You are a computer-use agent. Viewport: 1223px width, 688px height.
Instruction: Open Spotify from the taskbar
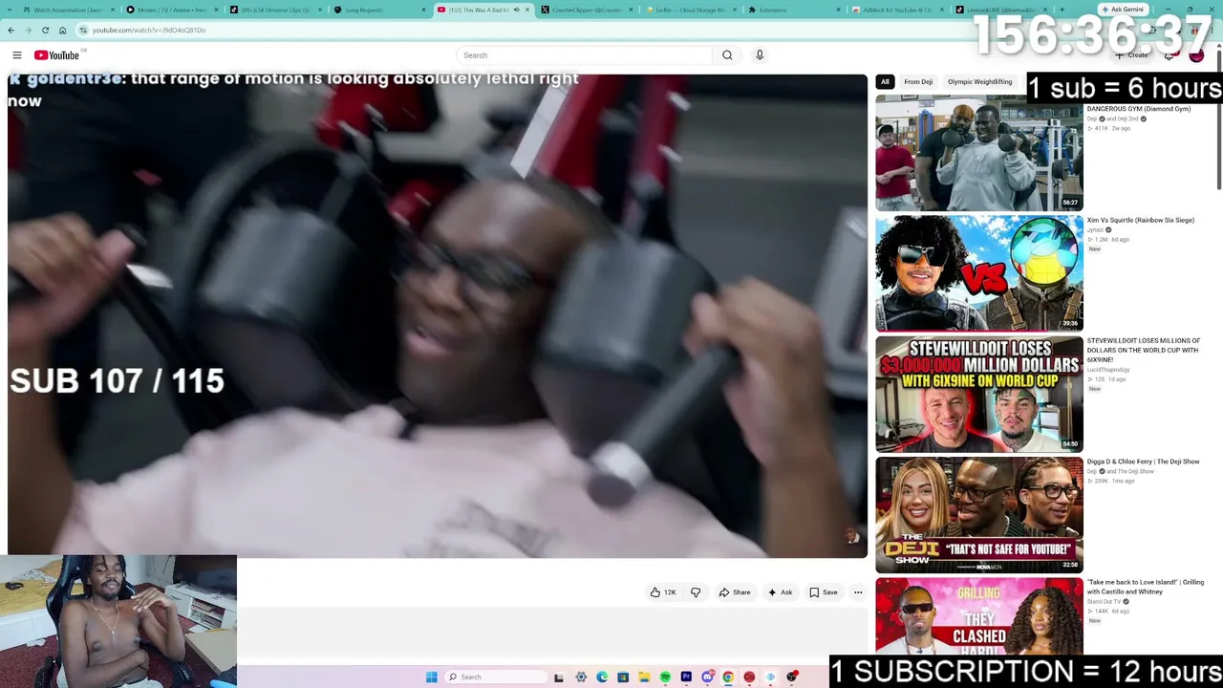(665, 677)
